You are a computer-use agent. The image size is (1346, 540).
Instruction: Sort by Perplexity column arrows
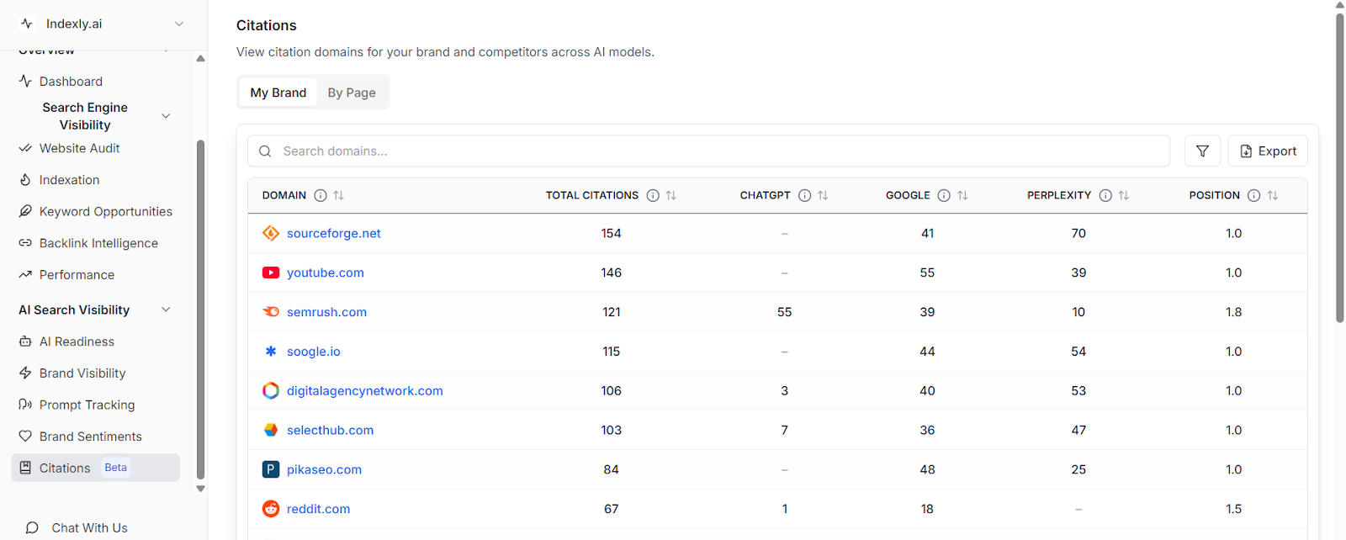tap(1124, 195)
